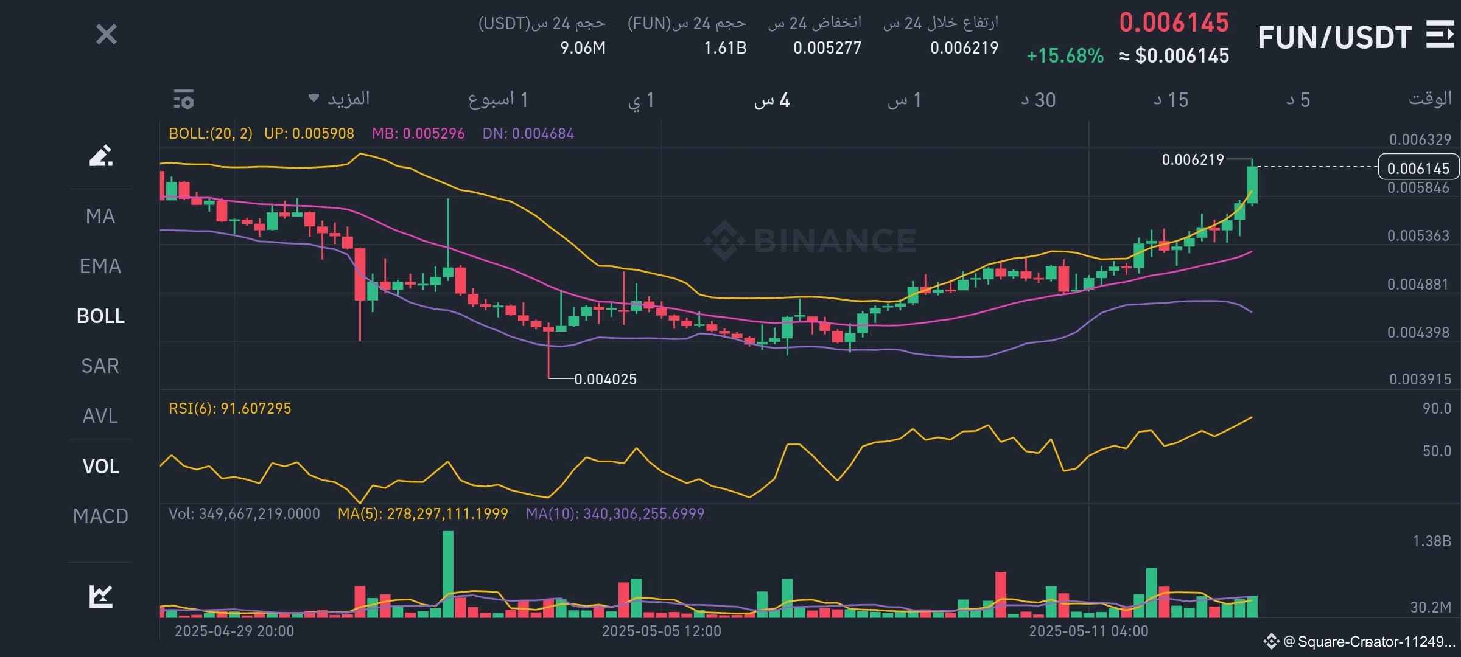The image size is (1461, 657).
Task: Select the 4 س interval tab
Action: pyautogui.click(x=772, y=100)
